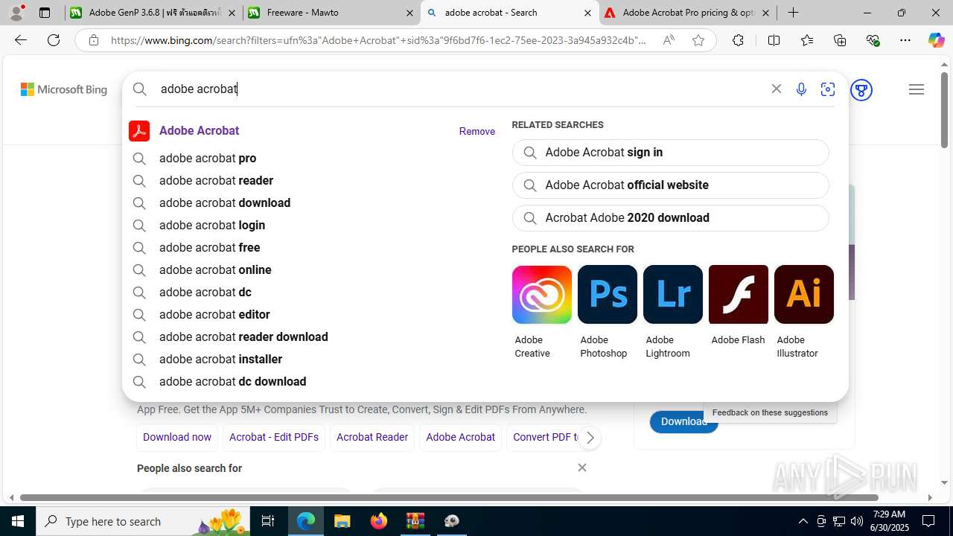Open Acrobat Reader sitelink
This screenshot has height=536, width=953.
click(x=372, y=437)
